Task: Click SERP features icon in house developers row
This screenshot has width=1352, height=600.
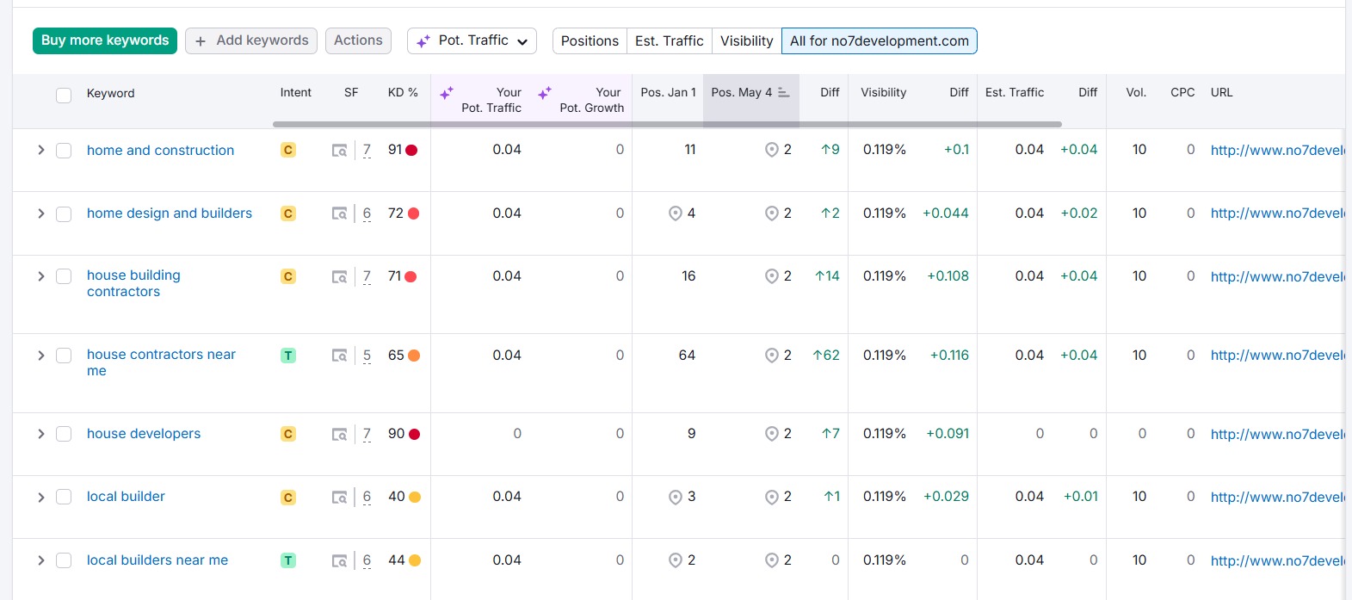Action: coord(340,435)
